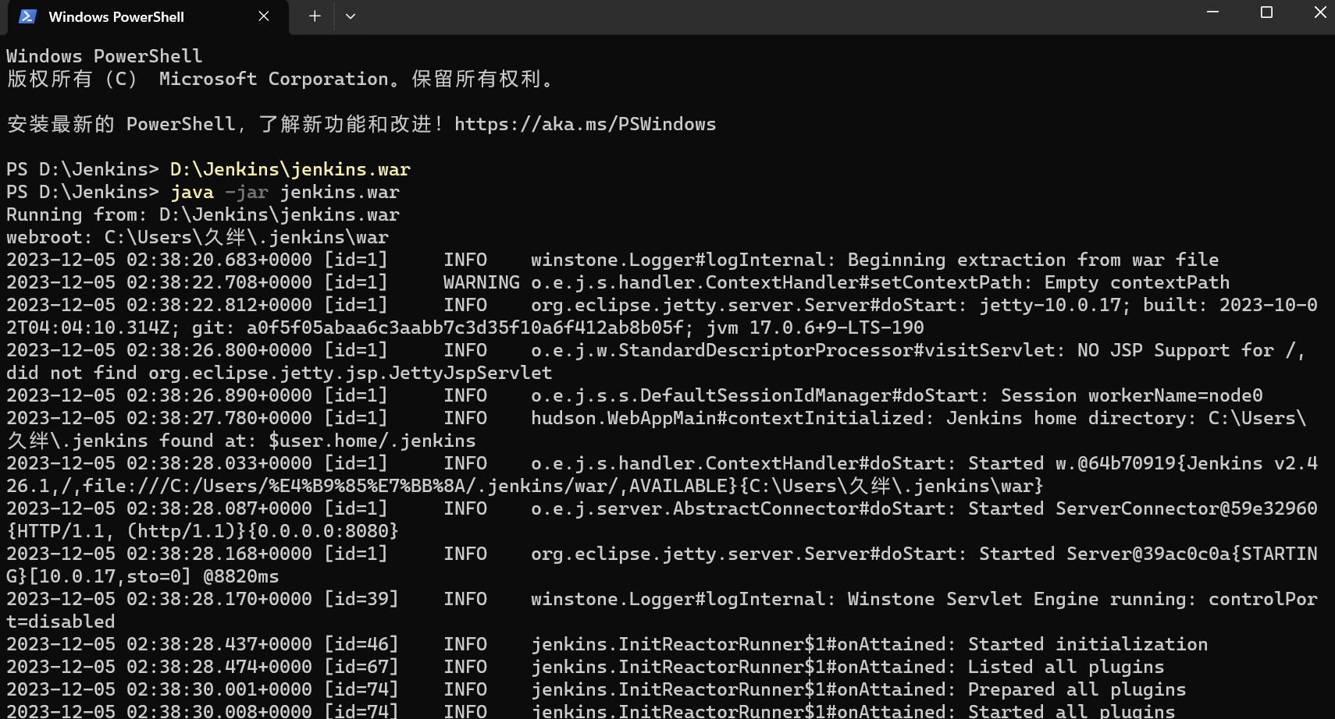Click the yellow "java" command word
Image resolution: width=1335 pixels, height=719 pixels.
(192, 193)
